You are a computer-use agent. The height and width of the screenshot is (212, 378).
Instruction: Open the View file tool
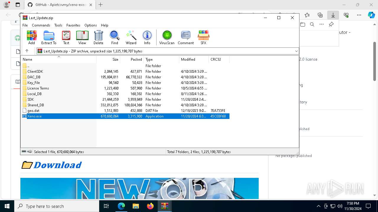tap(82, 37)
